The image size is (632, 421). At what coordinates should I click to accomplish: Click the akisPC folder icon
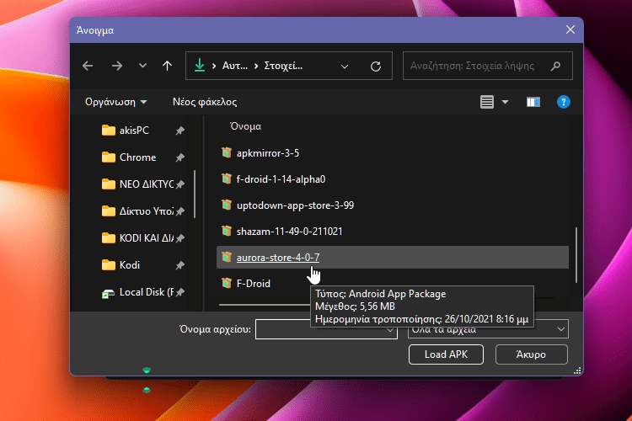click(x=109, y=131)
